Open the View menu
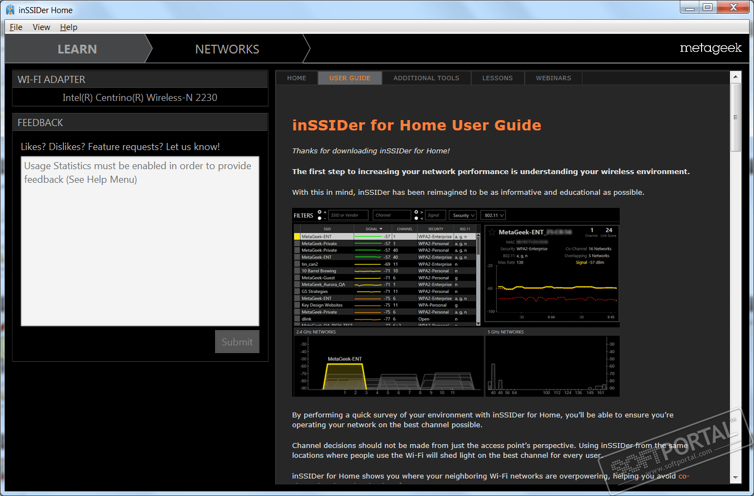 [x=41, y=27]
